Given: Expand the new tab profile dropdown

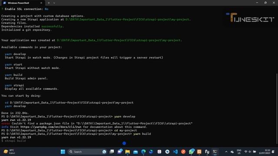Looking at the screenshot, I should point(54,3).
